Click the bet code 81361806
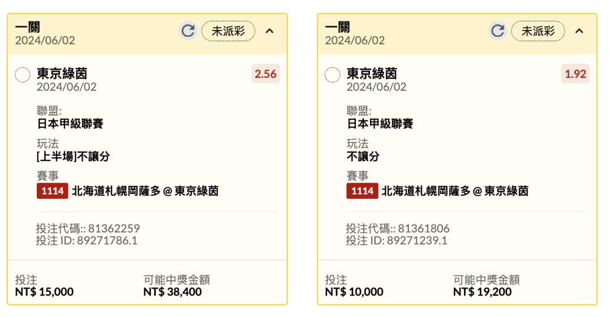 [423, 229]
